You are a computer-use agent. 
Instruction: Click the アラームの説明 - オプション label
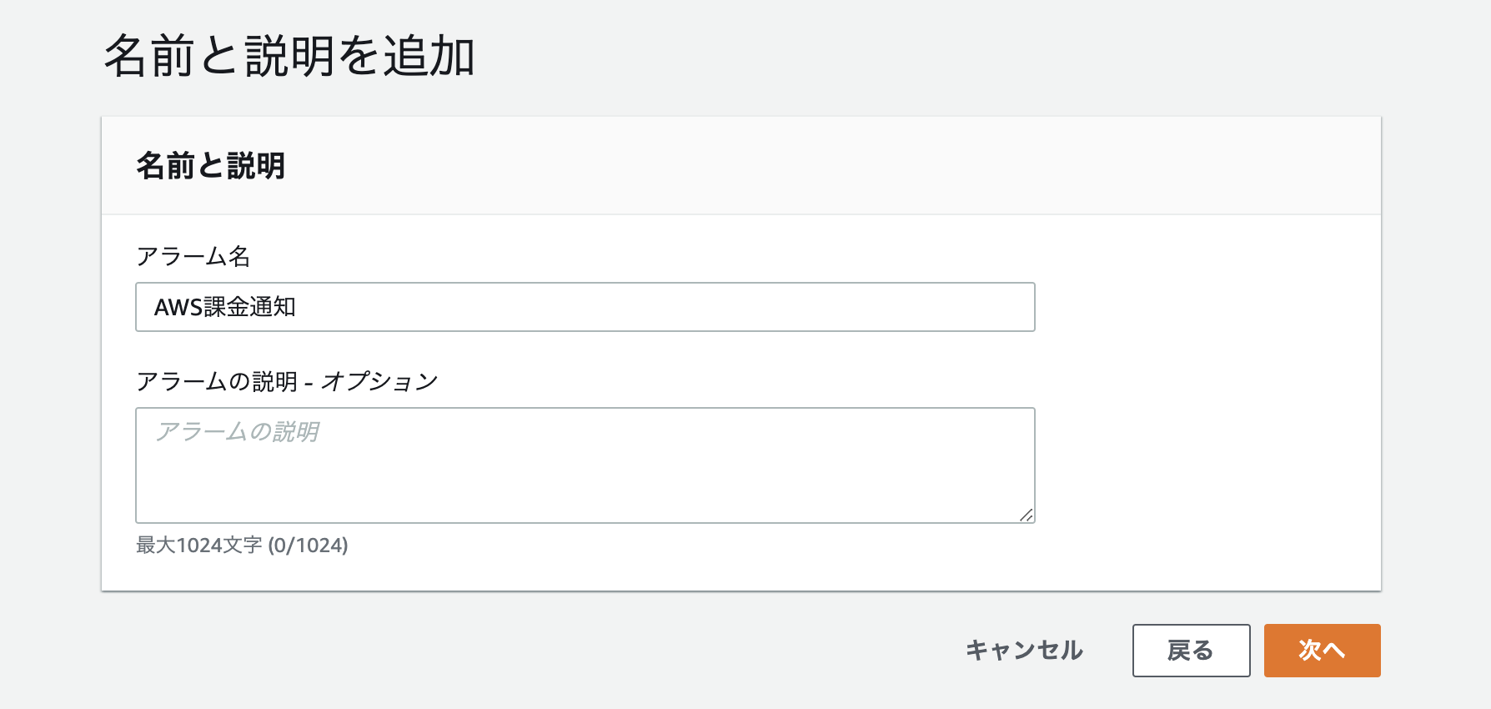[288, 380]
